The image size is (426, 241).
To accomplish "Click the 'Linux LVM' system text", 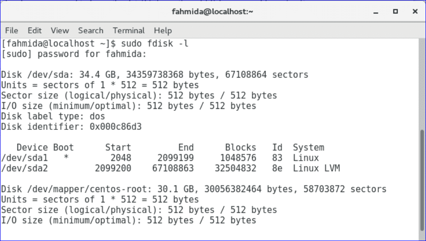I will [x=316, y=169].
